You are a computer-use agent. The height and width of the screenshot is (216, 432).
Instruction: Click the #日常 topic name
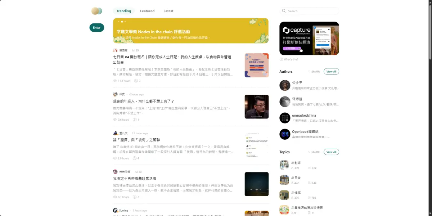296,178
